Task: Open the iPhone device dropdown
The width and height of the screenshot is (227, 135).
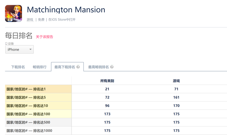Action: [x=19, y=49]
